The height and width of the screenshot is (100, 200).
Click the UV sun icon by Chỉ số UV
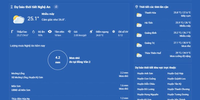click(x=113, y=32)
